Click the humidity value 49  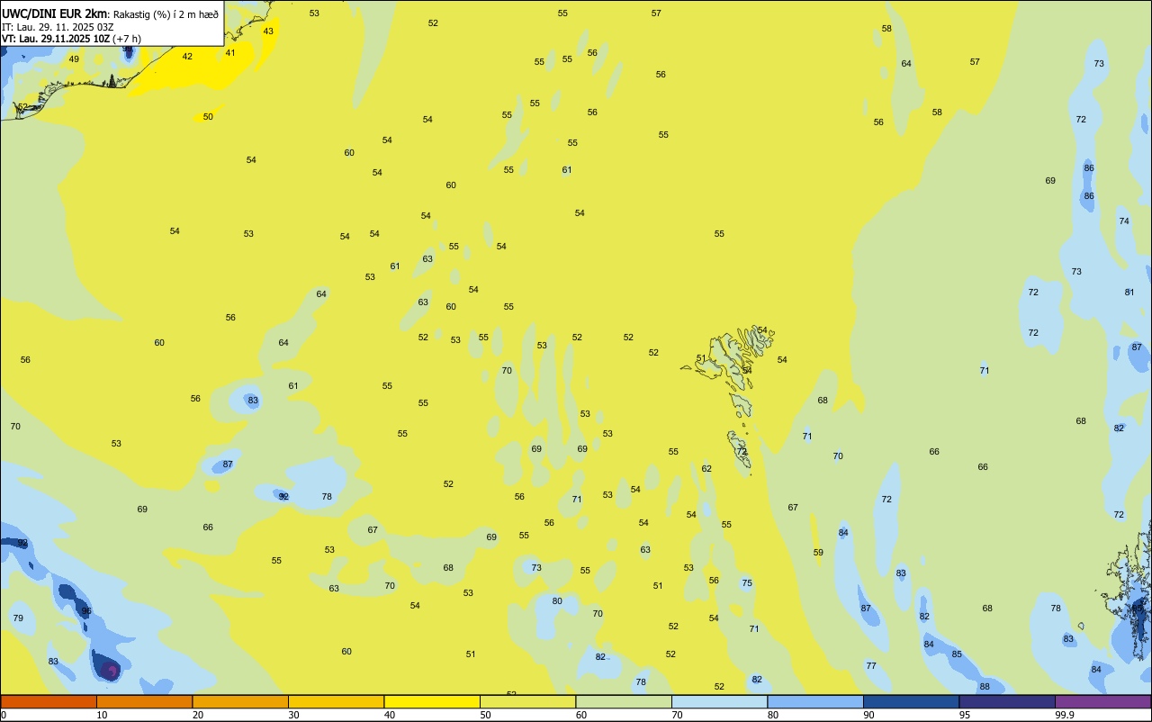(74, 59)
